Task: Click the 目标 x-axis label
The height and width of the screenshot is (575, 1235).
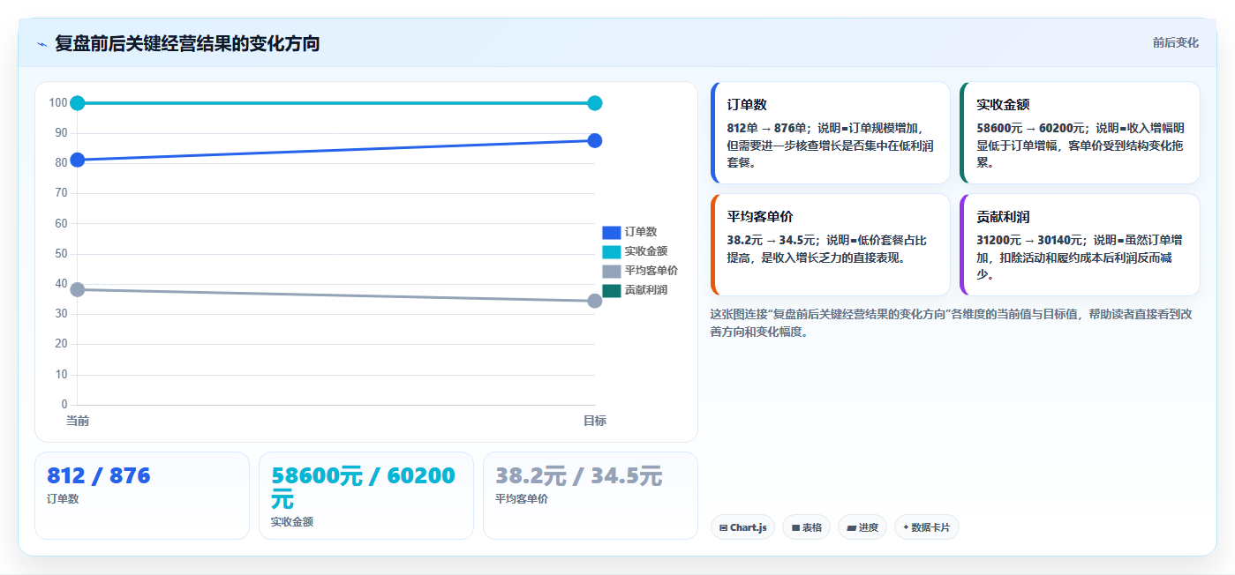Action: pos(595,422)
